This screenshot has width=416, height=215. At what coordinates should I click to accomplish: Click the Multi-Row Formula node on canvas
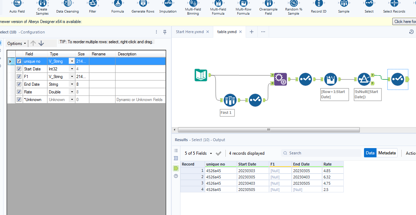click(330, 79)
